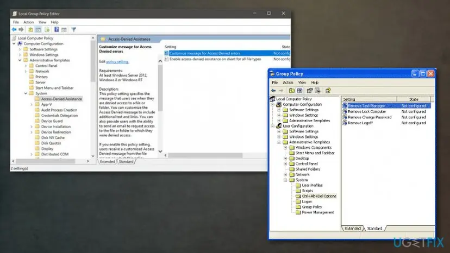Expand the Device Installation tree node

(x=32, y=126)
